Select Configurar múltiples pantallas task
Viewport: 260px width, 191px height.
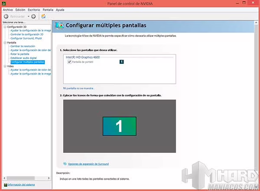click(x=28, y=62)
